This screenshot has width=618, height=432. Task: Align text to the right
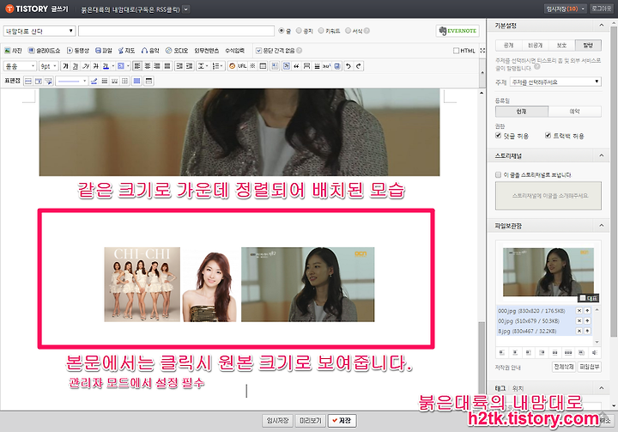(x=157, y=66)
